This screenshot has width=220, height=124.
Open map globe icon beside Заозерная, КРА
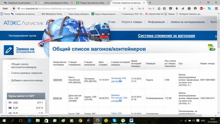coord(120,81)
